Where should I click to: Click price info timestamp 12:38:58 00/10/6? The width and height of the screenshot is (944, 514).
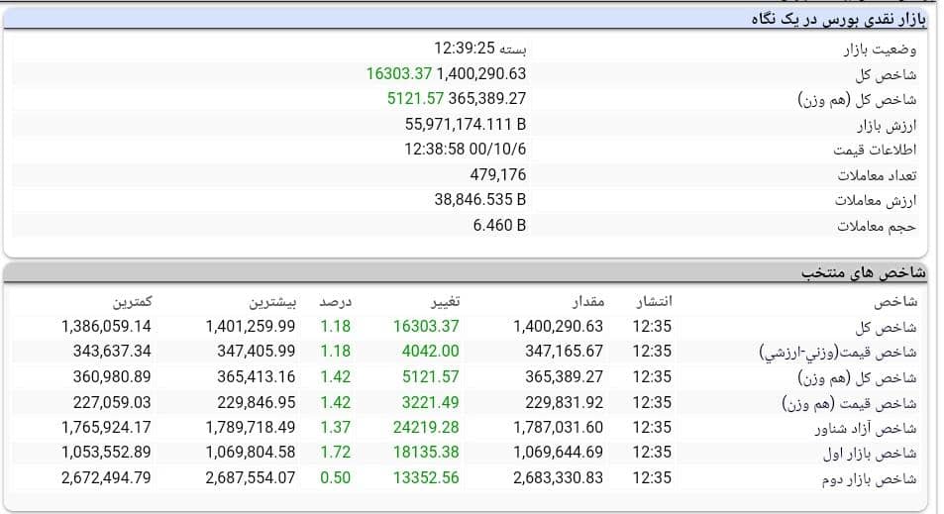click(465, 149)
